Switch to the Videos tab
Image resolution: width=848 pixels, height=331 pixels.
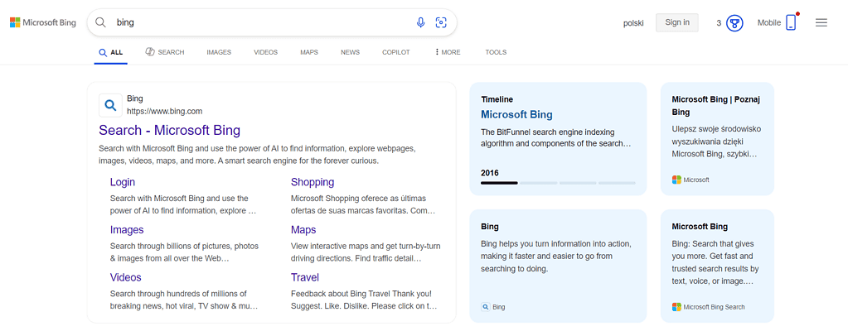click(x=265, y=52)
